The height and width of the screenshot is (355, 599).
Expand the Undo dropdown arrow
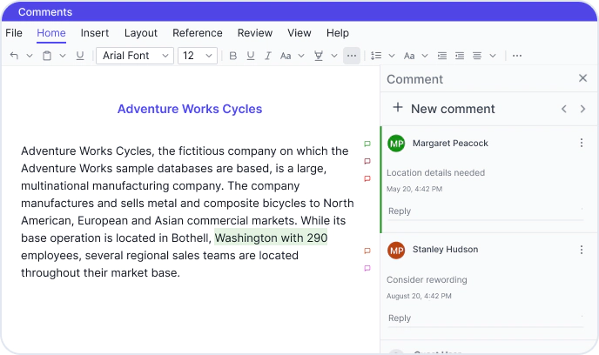pos(30,56)
